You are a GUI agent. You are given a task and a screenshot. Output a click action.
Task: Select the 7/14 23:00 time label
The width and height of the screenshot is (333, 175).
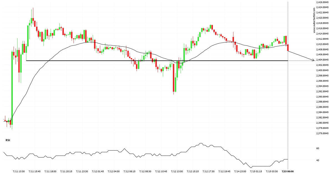coord(240,171)
